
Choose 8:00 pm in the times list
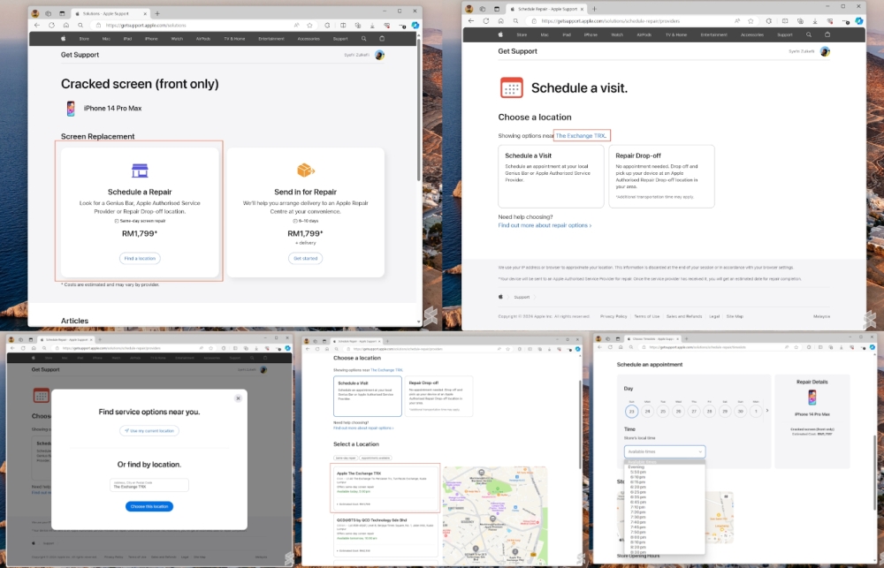click(637, 537)
